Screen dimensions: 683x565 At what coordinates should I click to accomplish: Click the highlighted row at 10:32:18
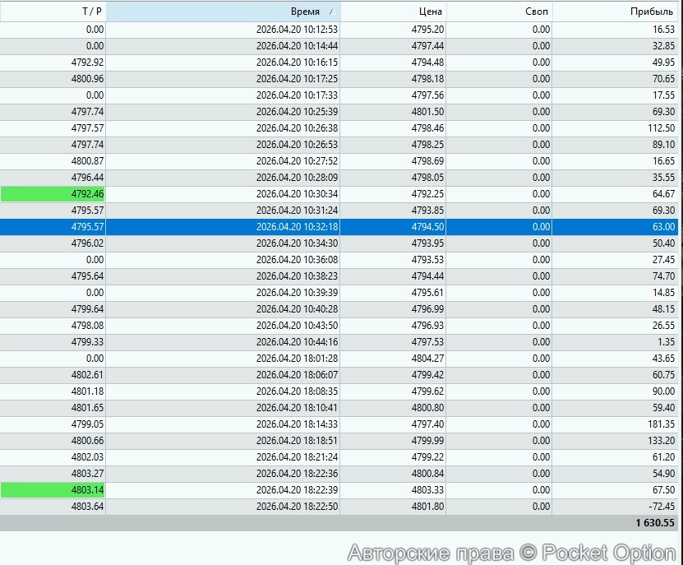point(296,227)
